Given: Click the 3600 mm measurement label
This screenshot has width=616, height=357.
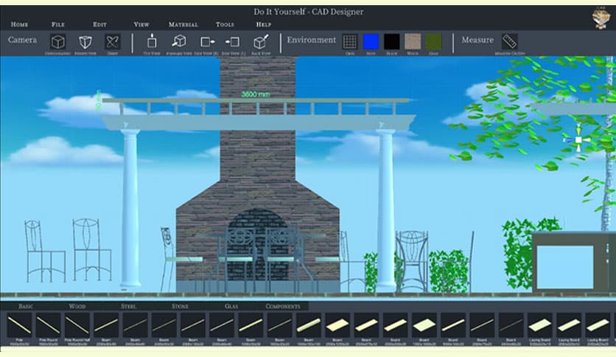Looking at the screenshot, I should coord(256,94).
